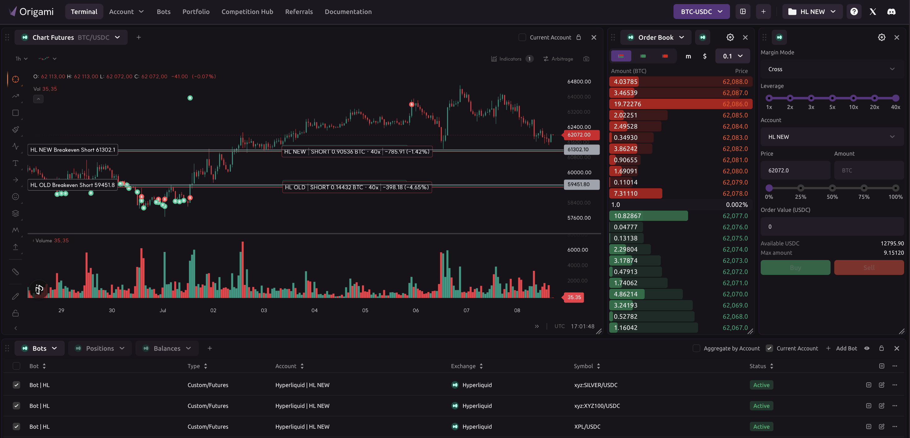910x438 pixels.
Task: Open the Referrals page
Action: click(299, 12)
